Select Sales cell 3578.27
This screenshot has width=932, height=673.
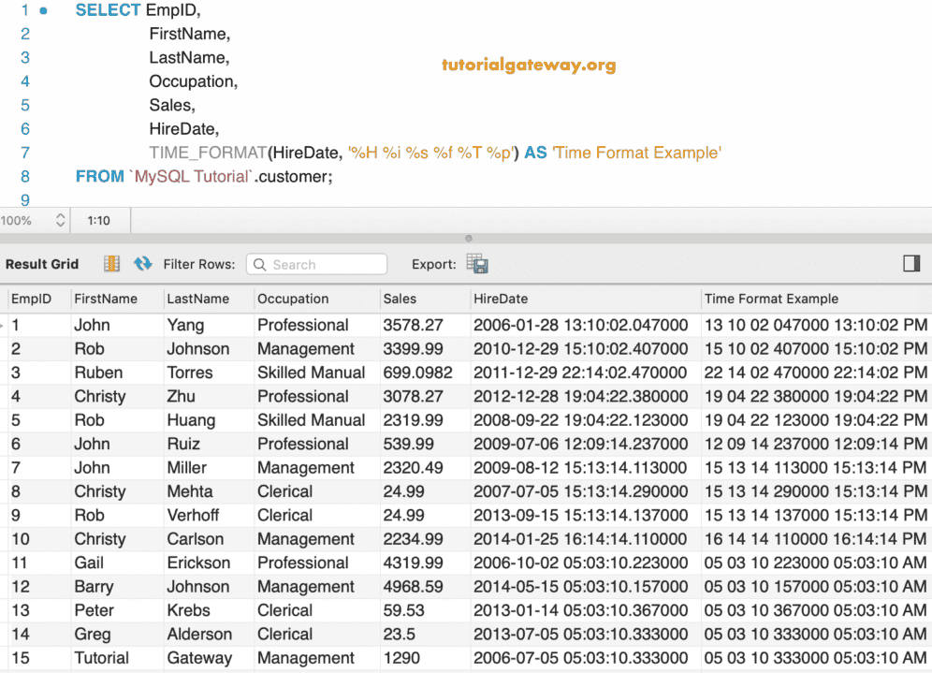click(x=413, y=325)
